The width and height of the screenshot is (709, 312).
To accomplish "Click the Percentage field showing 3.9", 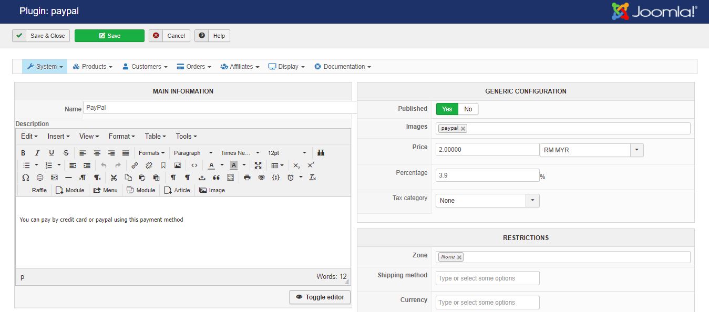I will [487, 175].
